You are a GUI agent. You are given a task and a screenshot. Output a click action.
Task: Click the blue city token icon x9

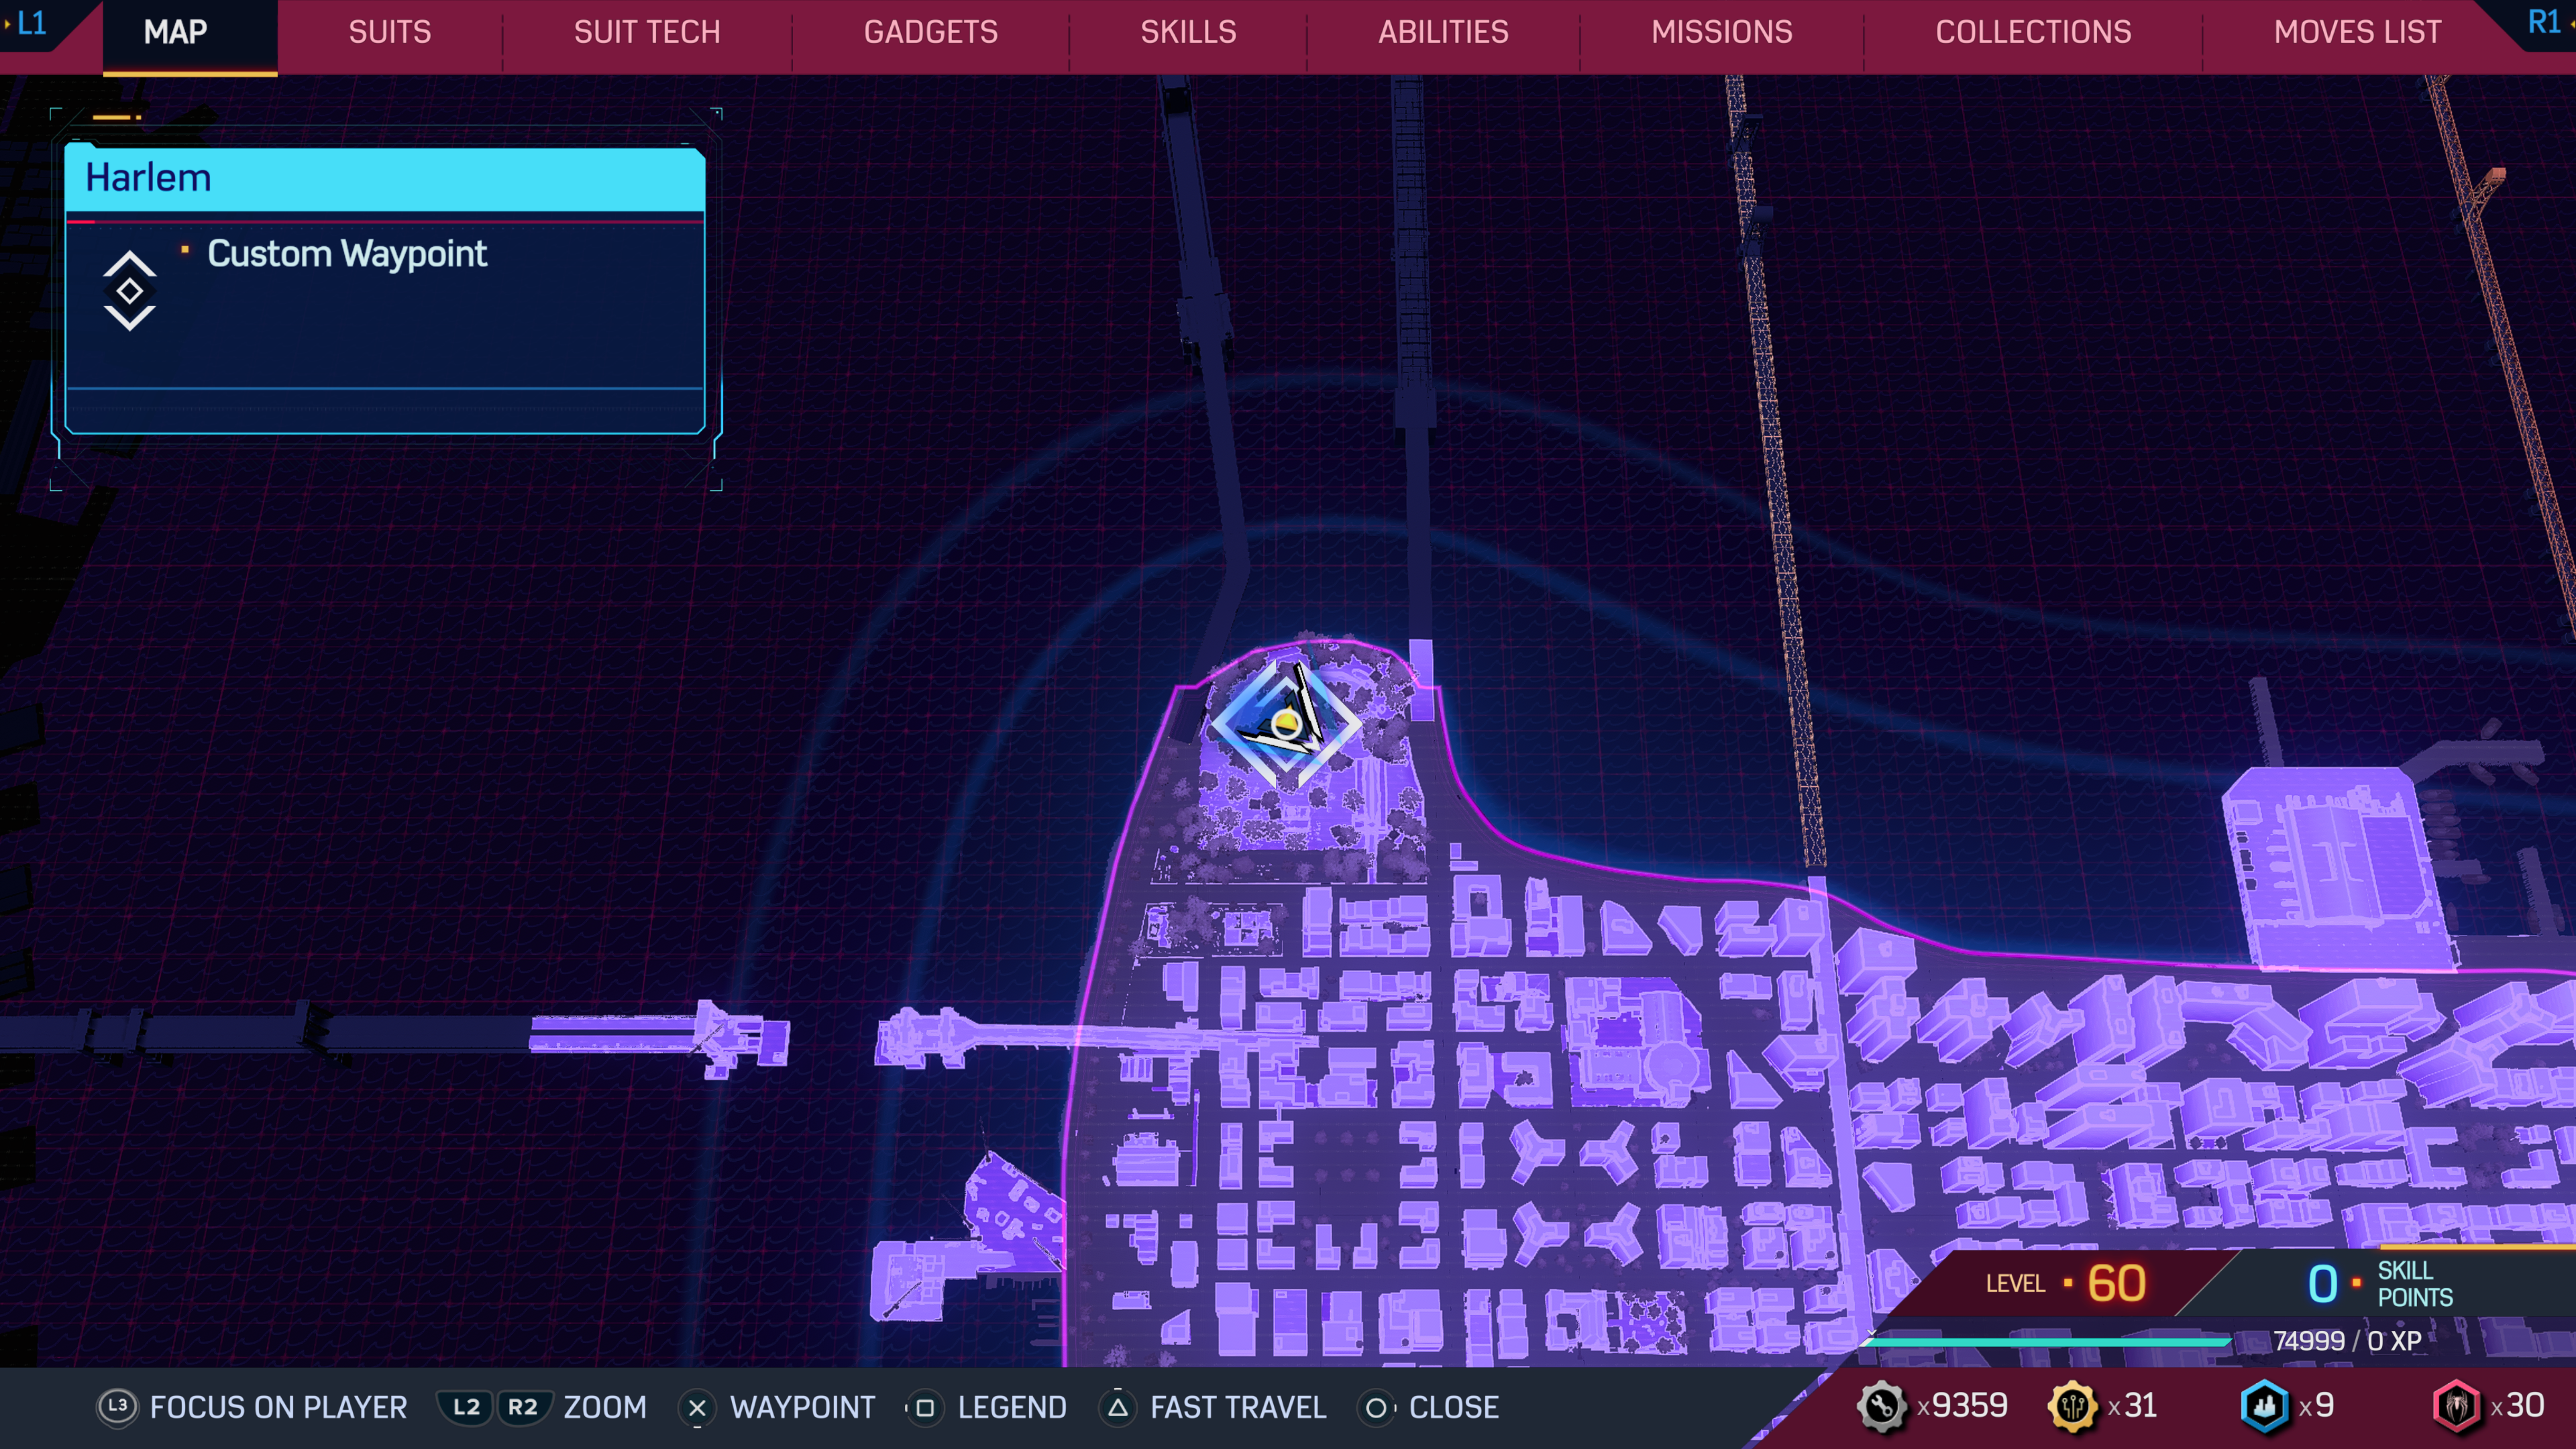[2264, 1406]
